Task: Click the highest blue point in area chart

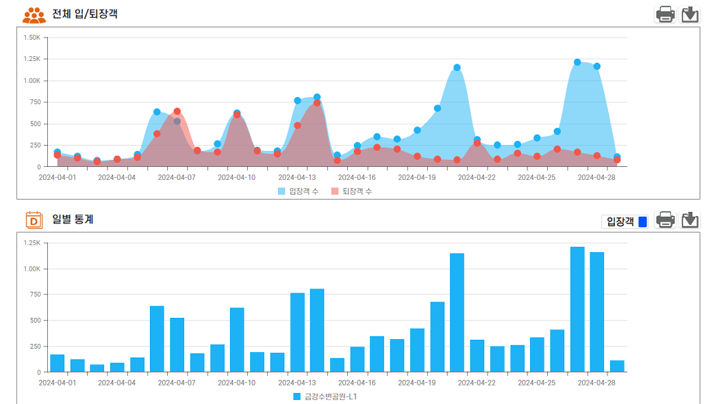Action: [577, 62]
